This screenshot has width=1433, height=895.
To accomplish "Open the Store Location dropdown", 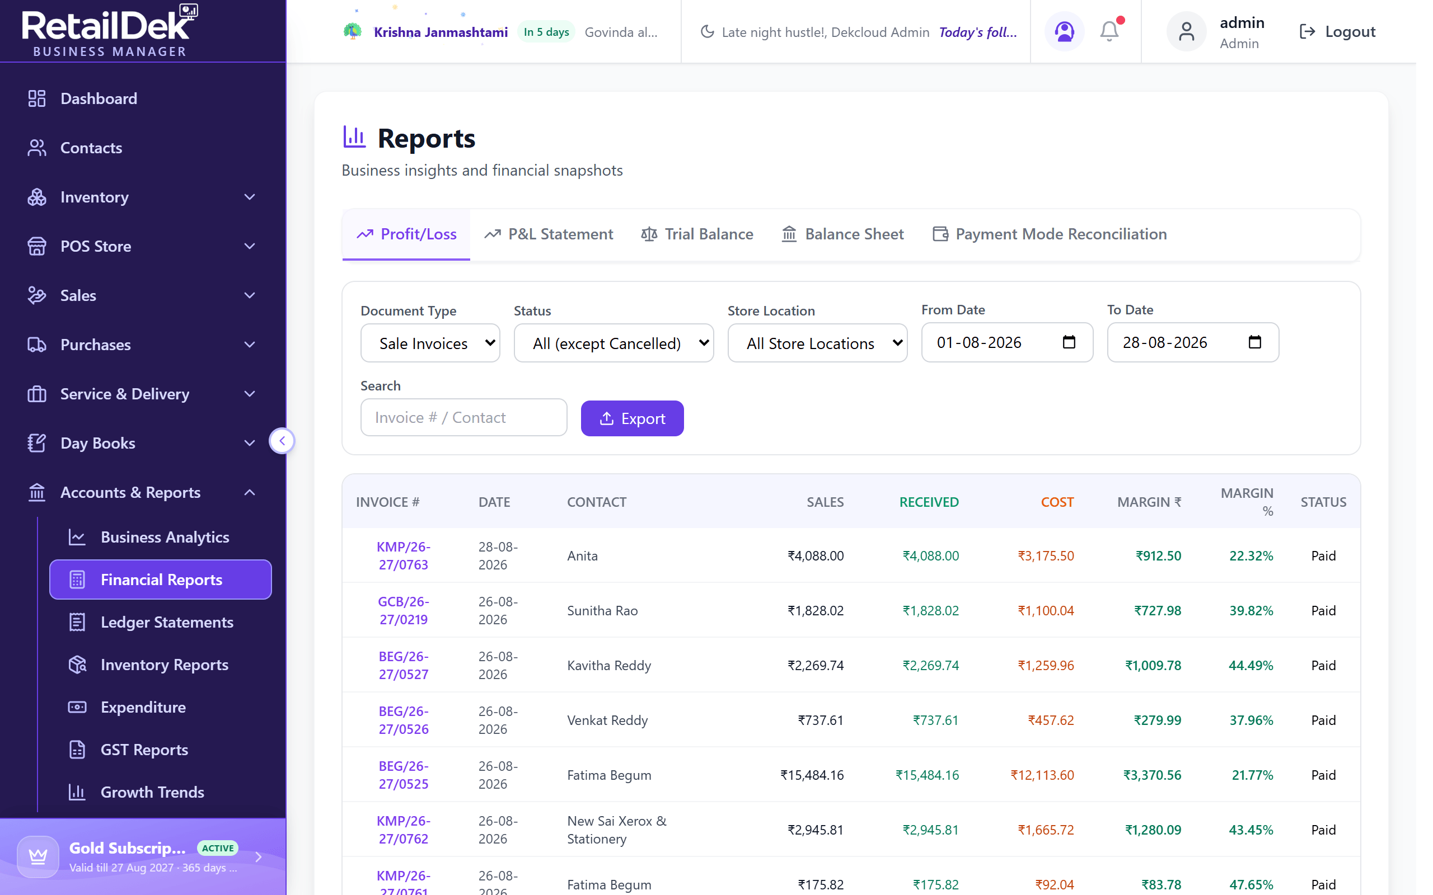I will click(817, 343).
